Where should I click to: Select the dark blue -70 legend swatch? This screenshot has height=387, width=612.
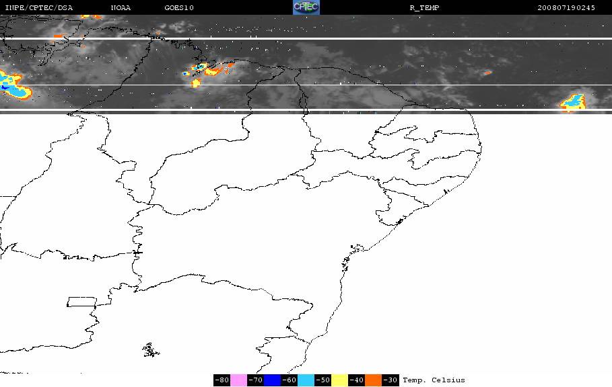273,380
